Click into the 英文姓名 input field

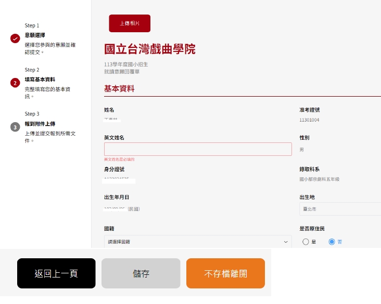(x=198, y=149)
